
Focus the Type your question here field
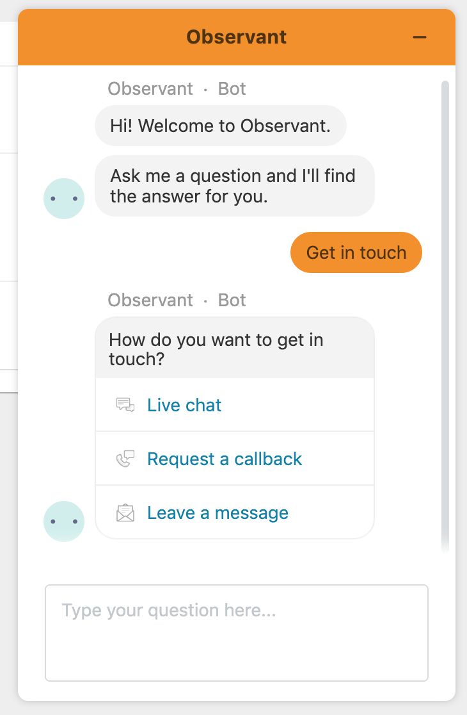click(x=236, y=632)
